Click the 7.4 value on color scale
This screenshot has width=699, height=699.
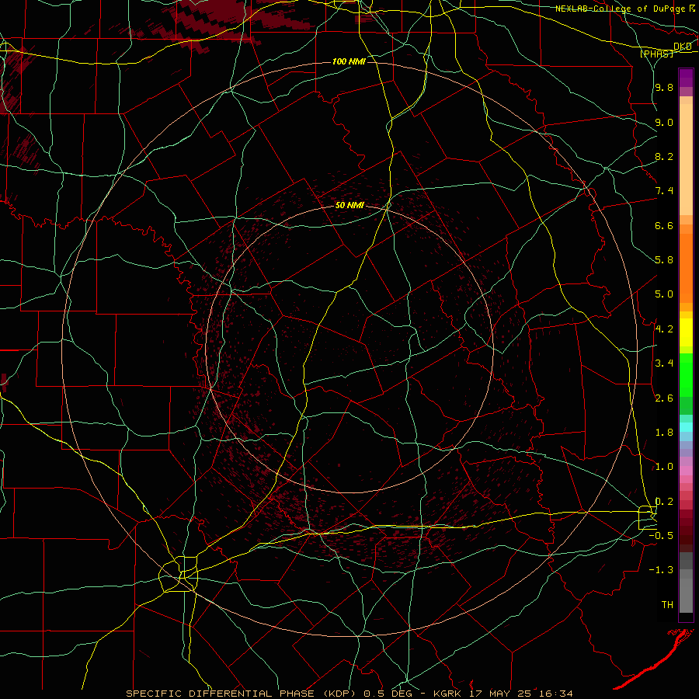click(664, 191)
